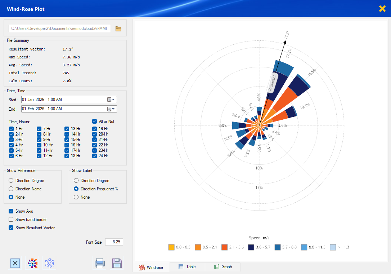The image size is (391, 274).
Task: Click the 0.5 - 2.1 speed legend swatch
Action: 198,247
